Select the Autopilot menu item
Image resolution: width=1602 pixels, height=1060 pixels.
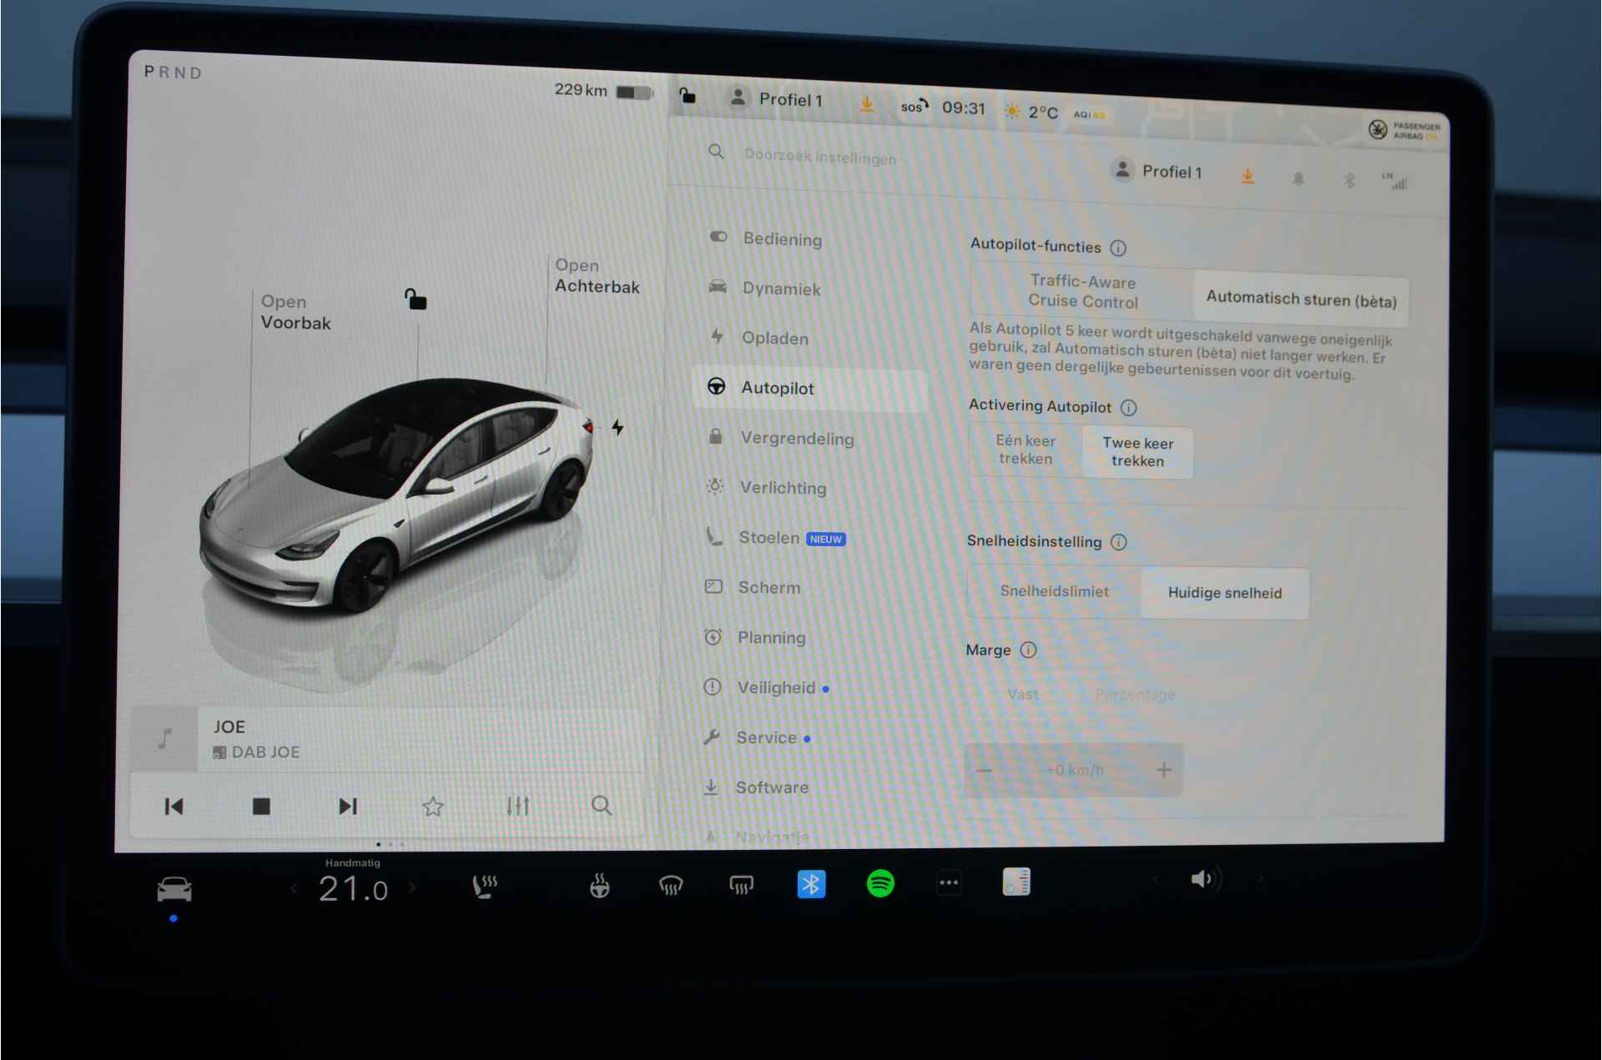coord(809,388)
